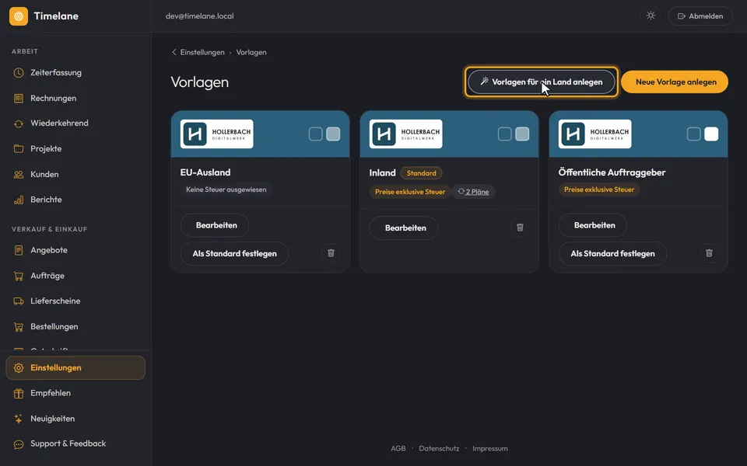This screenshot has height=466, width=747.
Task: Click the dark color swatch on Inland card
Action: pos(505,134)
